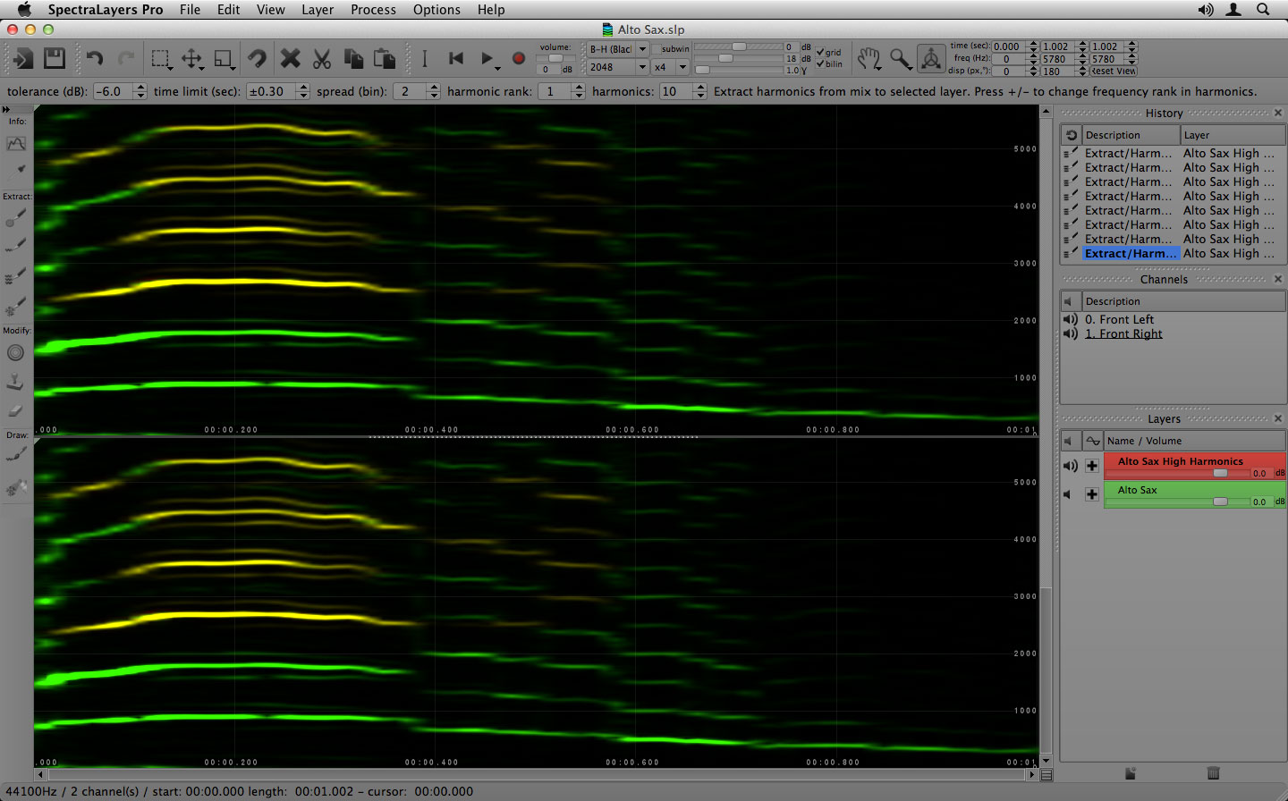Cut selection using the scissors icon
This screenshot has height=801, width=1288.
[322, 59]
